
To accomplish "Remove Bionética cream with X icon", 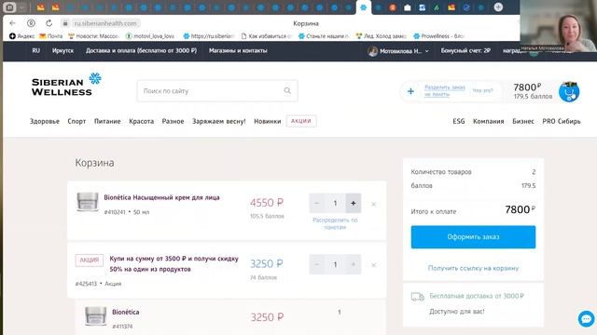I will coord(373,204).
